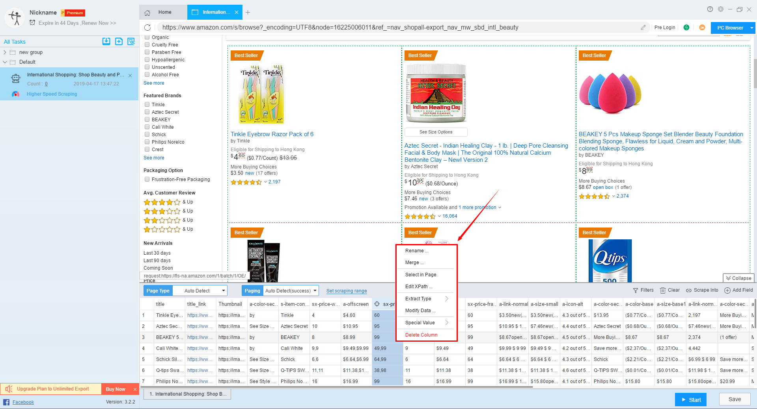Expand the Extract Type submenu
The width and height of the screenshot is (757, 409).
[447, 299]
